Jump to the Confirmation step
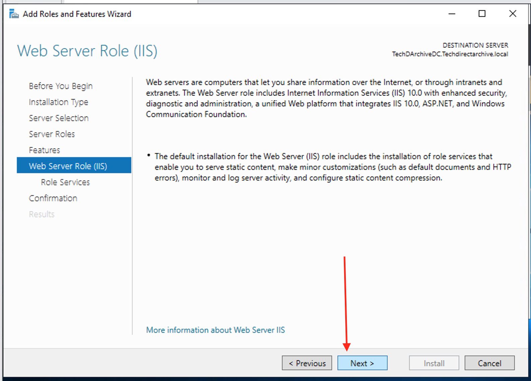531x381 pixels. (x=53, y=198)
